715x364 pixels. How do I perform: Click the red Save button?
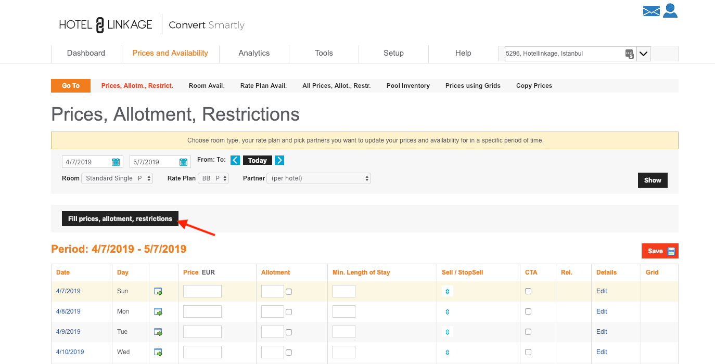click(660, 251)
